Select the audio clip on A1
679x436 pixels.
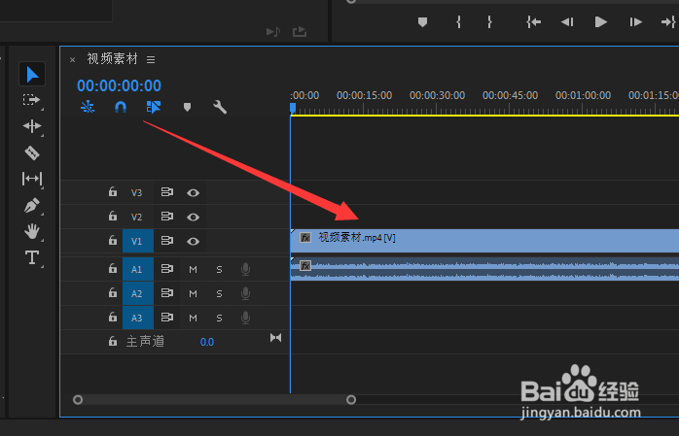pos(484,269)
